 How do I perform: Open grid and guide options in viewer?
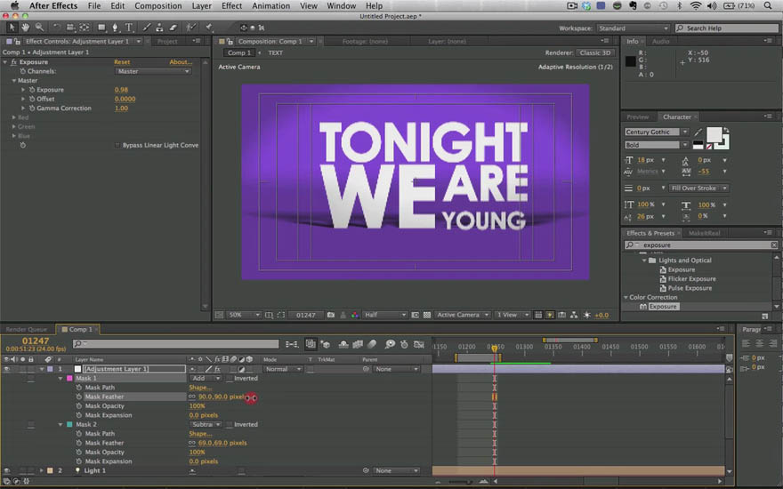269,315
